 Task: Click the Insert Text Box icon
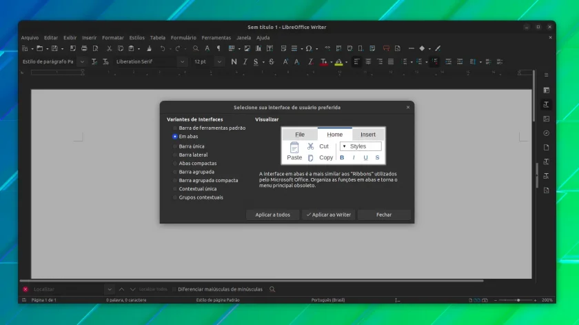coord(270,48)
